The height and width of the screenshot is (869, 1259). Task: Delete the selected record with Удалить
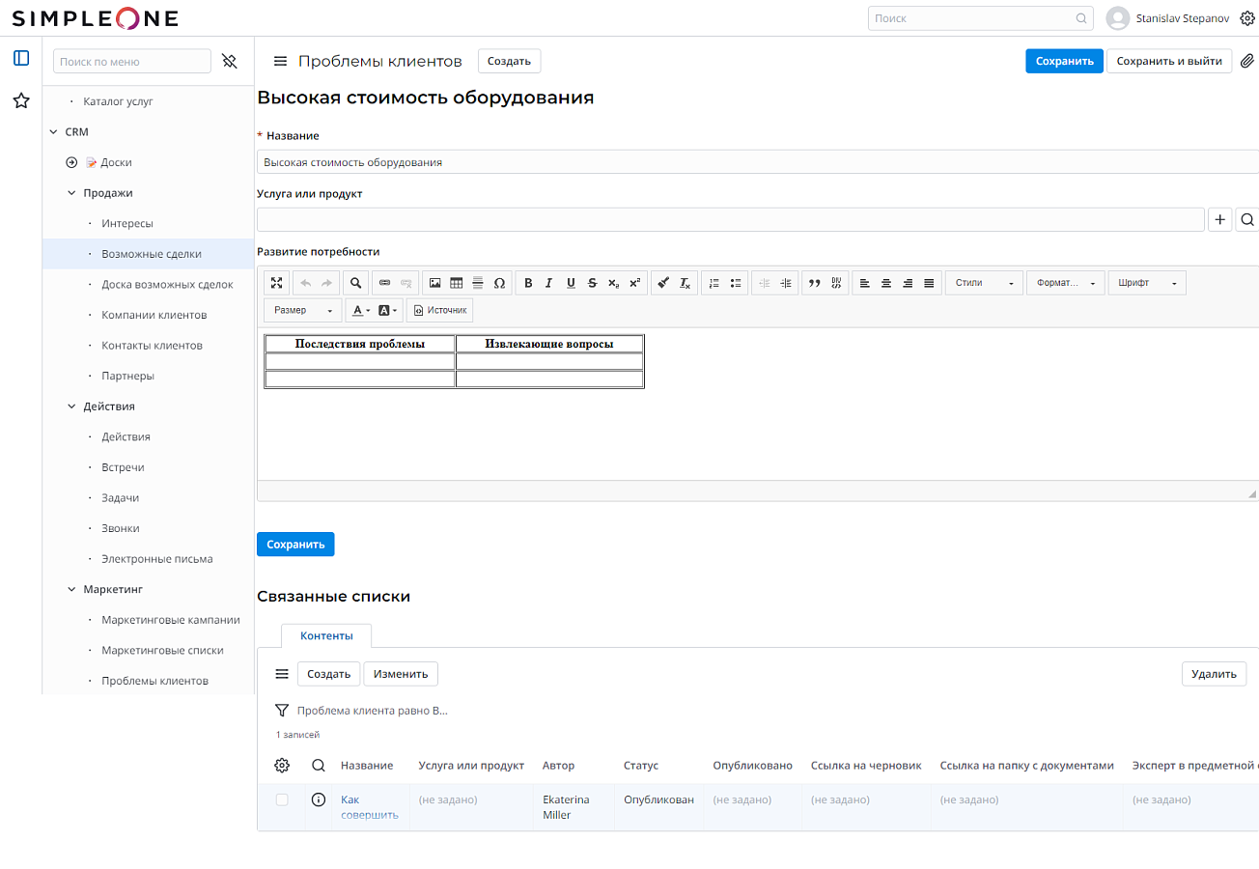point(1215,674)
